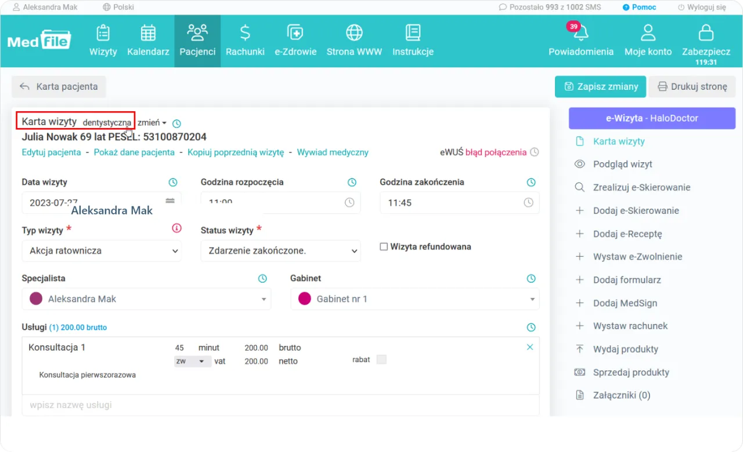Open the Rachunki menu

(x=245, y=41)
